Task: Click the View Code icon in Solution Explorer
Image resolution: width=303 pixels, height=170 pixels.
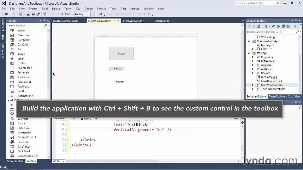Action: click(295, 26)
